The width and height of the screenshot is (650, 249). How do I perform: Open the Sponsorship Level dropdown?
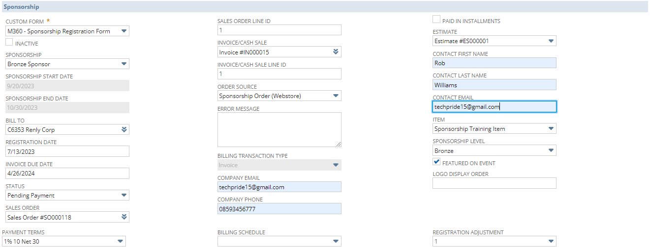pos(551,151)
